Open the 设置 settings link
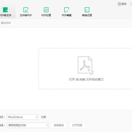Screen dimensions: 132x132 [44, 117]
